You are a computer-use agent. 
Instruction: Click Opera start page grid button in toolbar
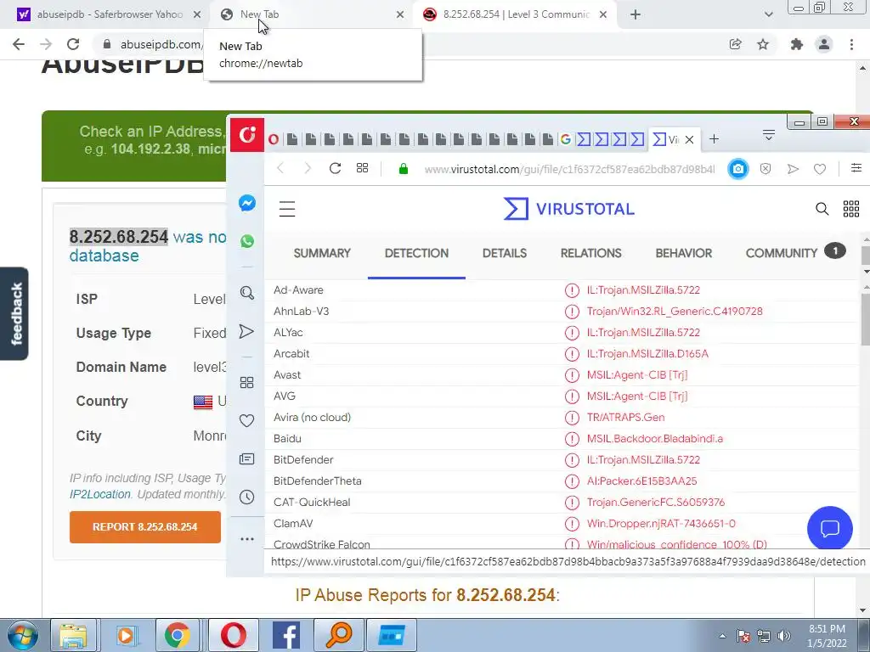[x=362, y=168]
